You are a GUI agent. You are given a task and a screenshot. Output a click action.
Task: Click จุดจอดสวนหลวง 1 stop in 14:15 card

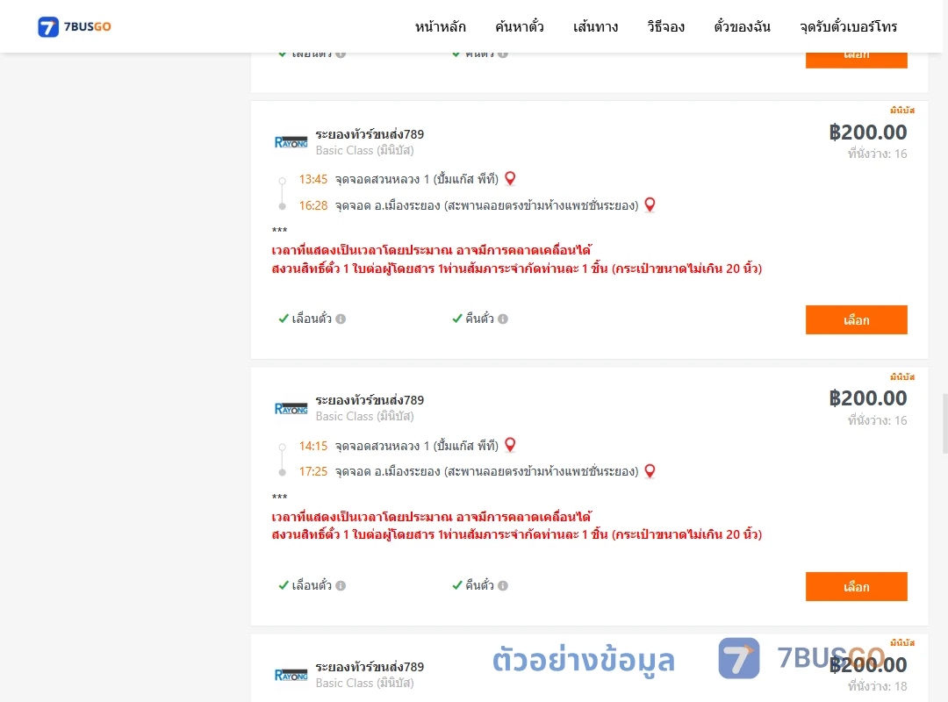click(x=417, y=447)
